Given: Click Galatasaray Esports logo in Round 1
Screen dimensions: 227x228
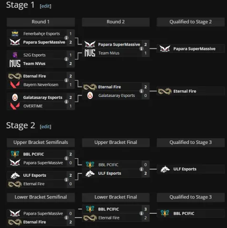Looking at the screenshot, I should 15,97.
